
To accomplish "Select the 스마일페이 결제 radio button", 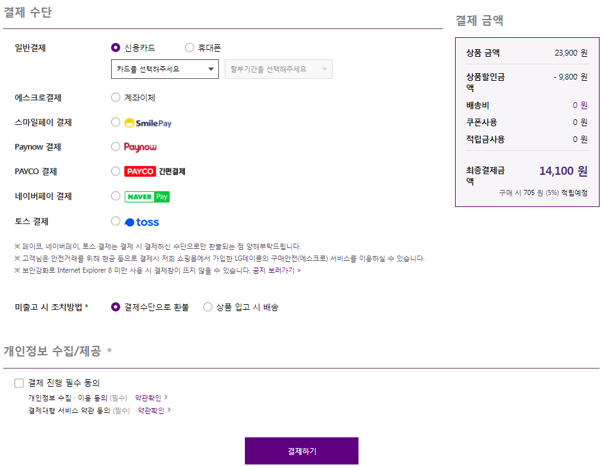I will pyautogui.click(x=115, y=122).
